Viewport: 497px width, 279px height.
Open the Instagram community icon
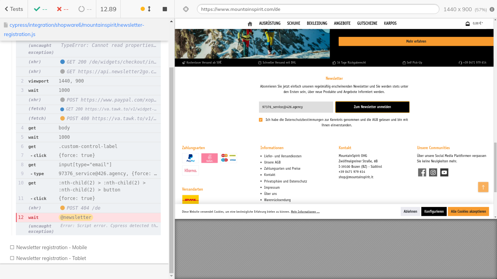pos(433,172)
